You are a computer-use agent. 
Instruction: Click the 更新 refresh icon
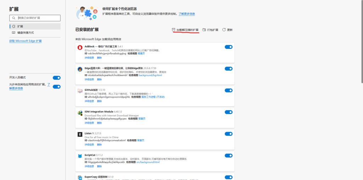(x=224, y=30)
